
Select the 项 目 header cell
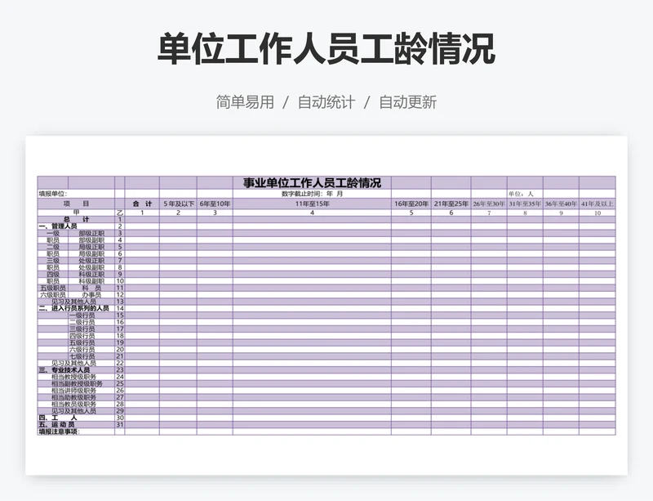pyautogui.click(x=76, y=204)
